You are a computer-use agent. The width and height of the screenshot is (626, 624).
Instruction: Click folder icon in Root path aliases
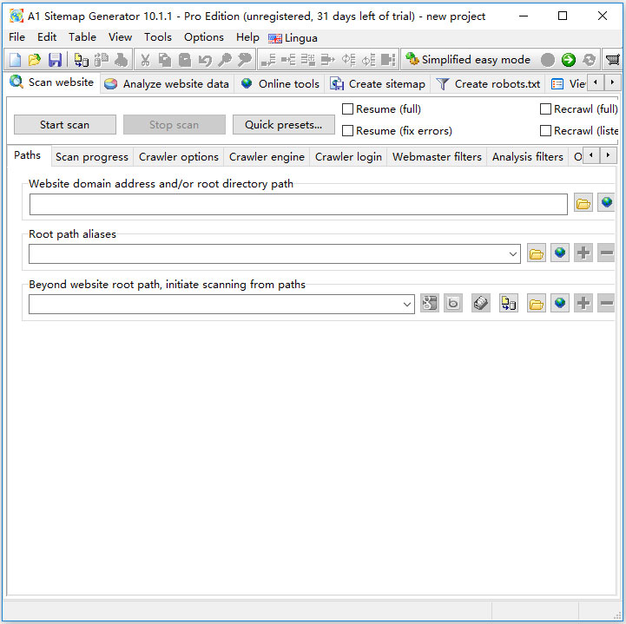click(x=537, y=253)
